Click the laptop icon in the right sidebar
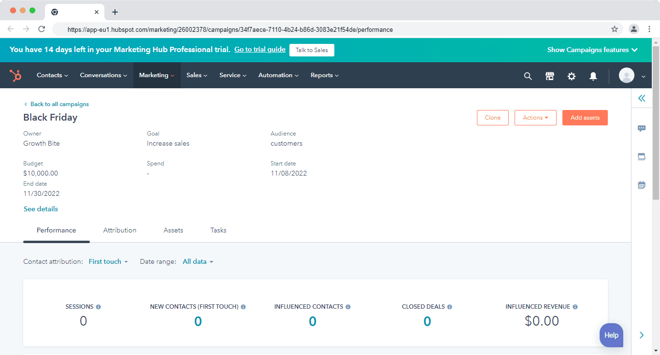Viewport: 660px width, 355px height. pyautogui.click(x=641, y=156)
